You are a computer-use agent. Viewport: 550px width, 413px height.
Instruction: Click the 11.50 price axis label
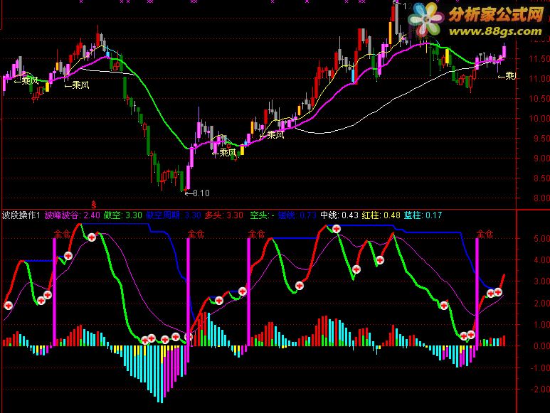540,58
